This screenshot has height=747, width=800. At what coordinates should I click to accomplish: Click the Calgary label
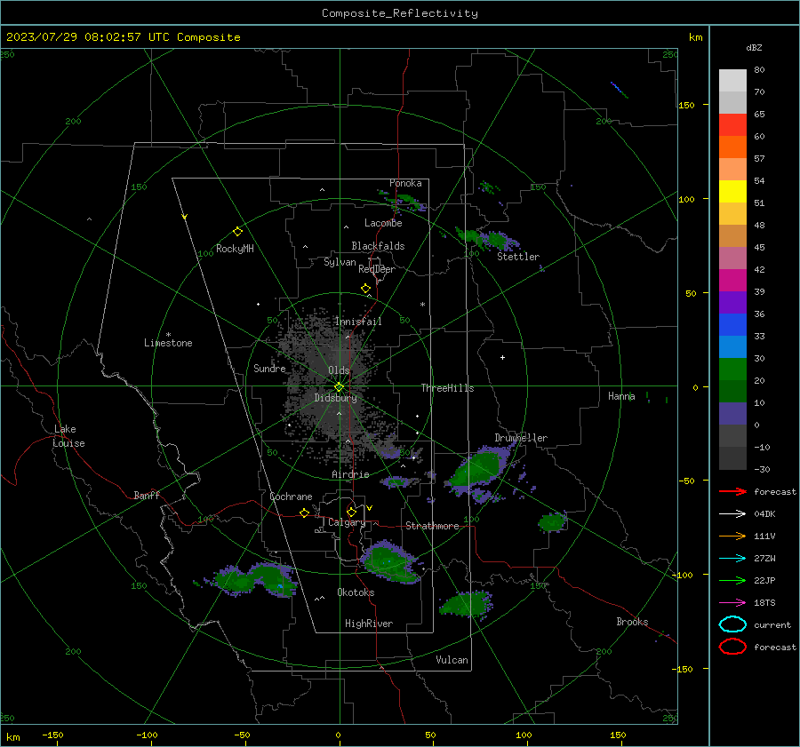[347, 522]
